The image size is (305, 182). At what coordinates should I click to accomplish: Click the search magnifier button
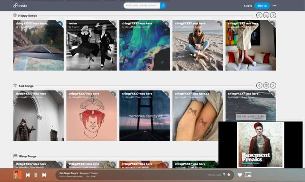[163, 6]
